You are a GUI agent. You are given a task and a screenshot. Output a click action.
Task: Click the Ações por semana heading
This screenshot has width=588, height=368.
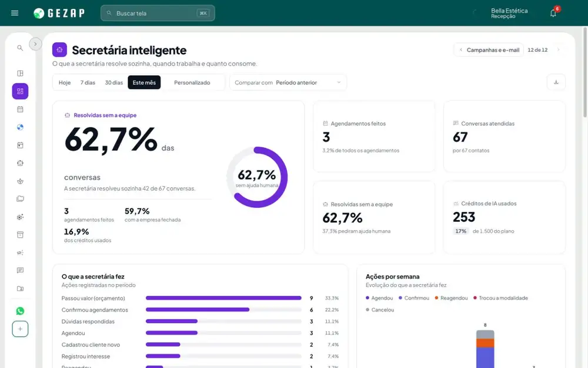(x=393, y=276)
